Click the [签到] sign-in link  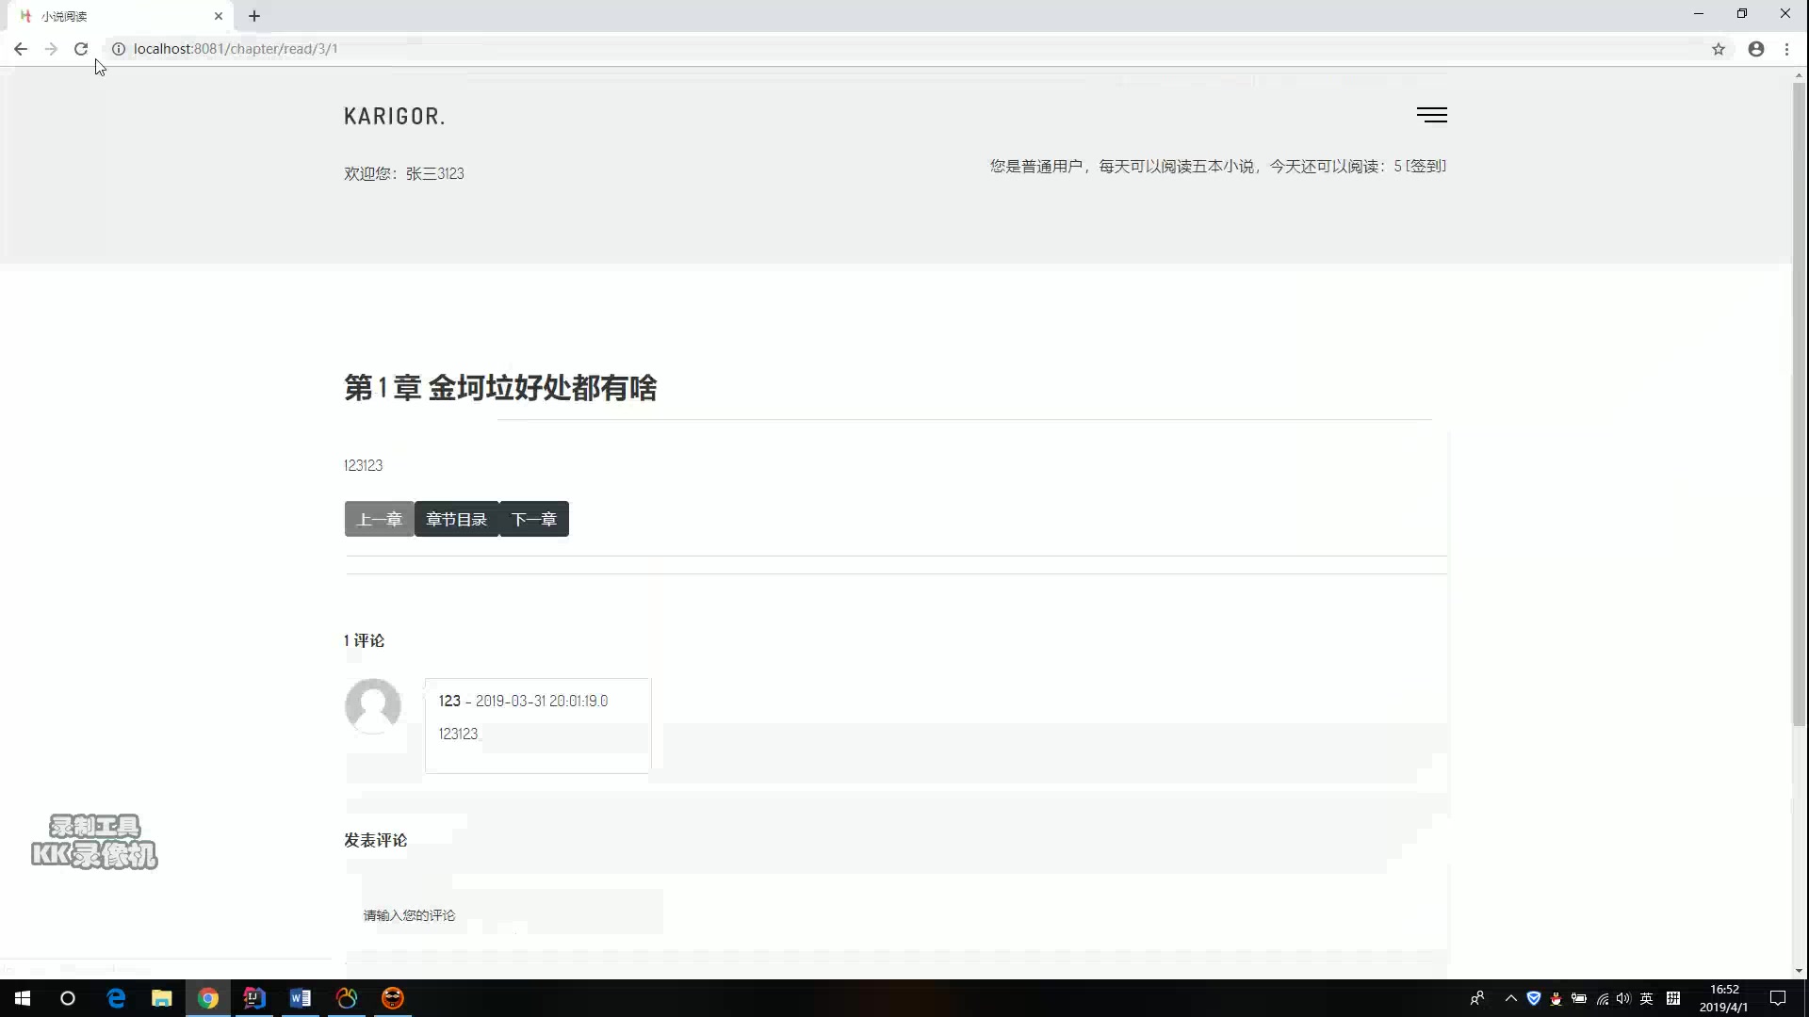pyautogui.click(x=1426, y=166)
